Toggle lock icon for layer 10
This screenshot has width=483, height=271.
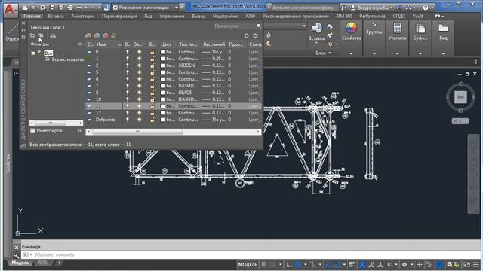(152, 99)
